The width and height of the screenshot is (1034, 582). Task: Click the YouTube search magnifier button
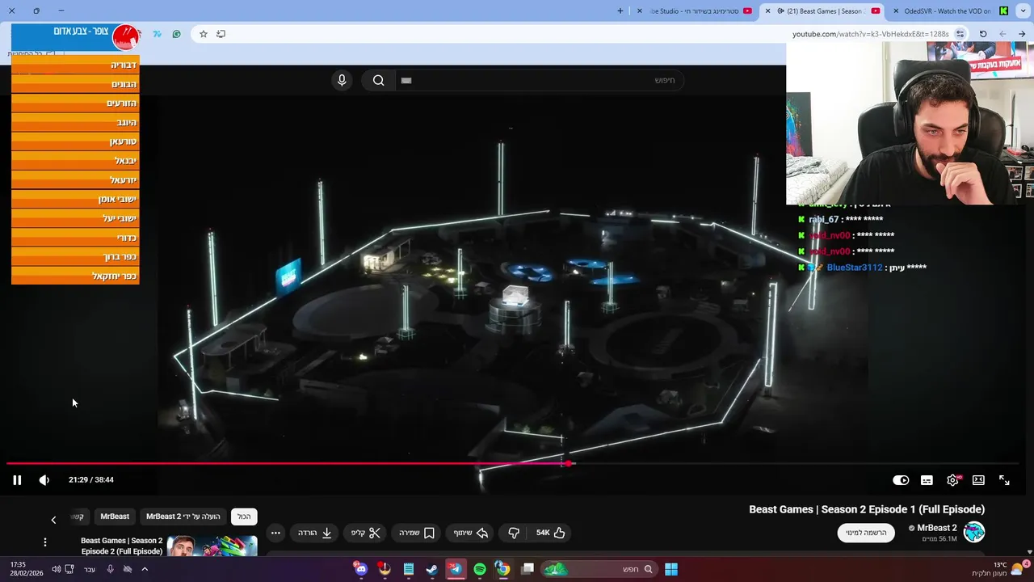378,80
